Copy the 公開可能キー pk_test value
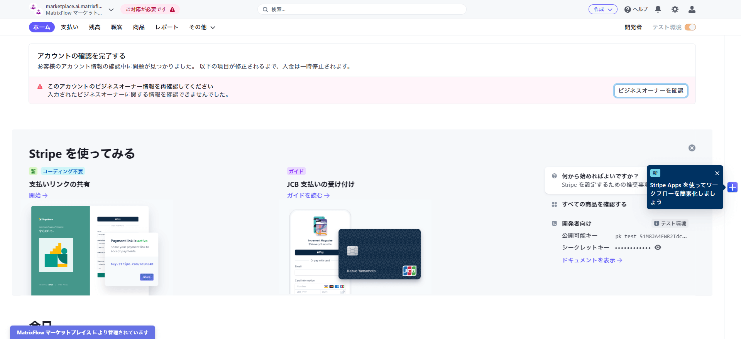Image resolution: width=741 pixels, height=339 pixels. coord(651,236)
